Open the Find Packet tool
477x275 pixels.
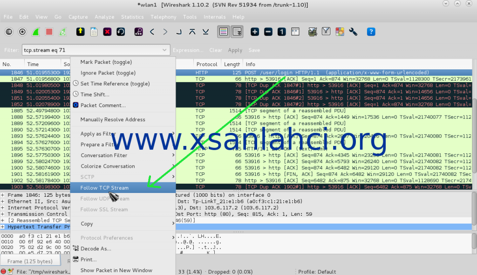[138, 32]
